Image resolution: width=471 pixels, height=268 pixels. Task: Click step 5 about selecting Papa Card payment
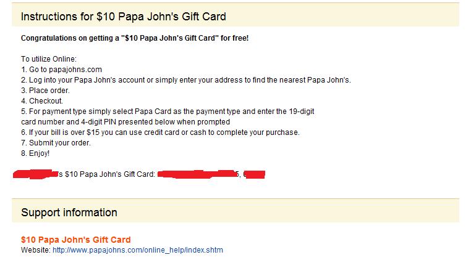pos(168,112)
